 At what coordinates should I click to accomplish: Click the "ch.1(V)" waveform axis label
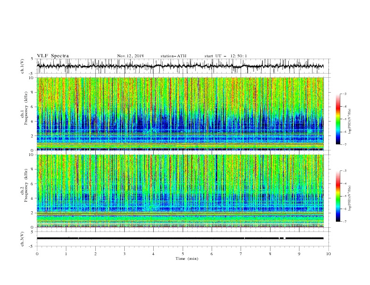pos(22,66)
